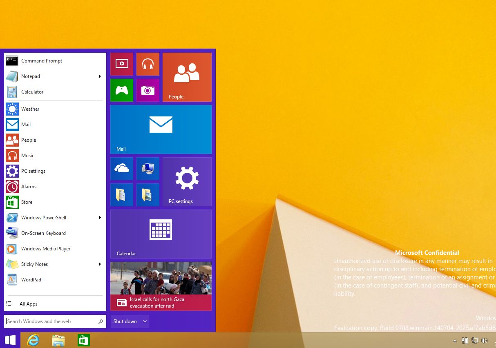This screenshot has height=348, width=496.
Task: Open On-Screen Keyboard from the app list
Action: (x=55, y=233)
